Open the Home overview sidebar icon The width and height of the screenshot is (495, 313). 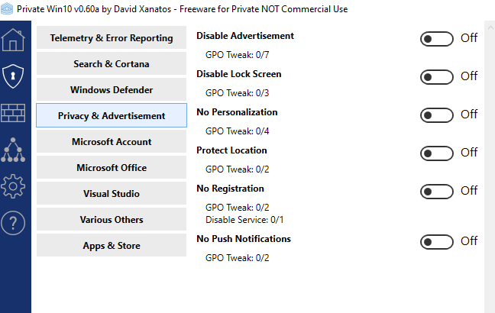[14, 40]
